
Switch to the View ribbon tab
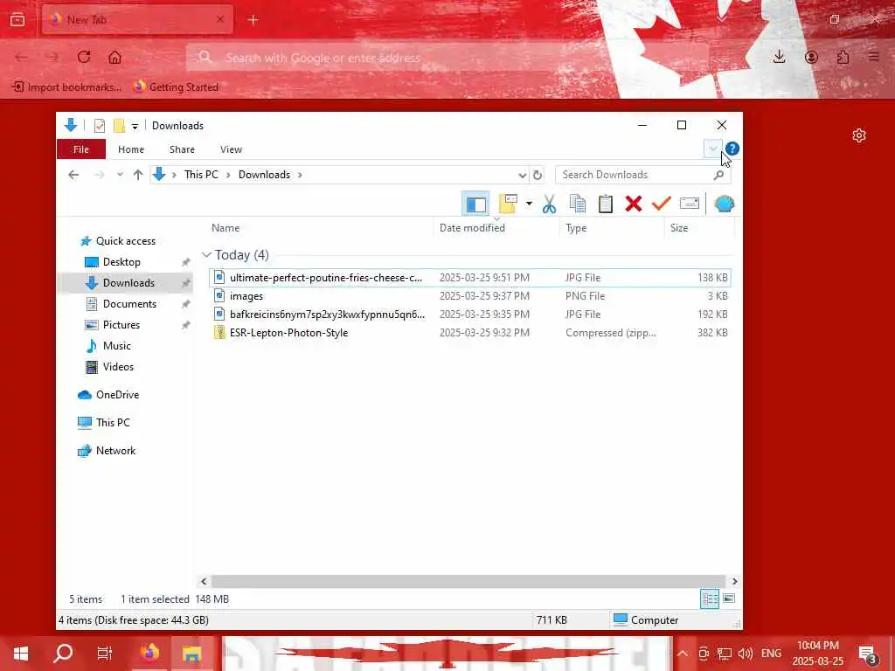point(231,149)
